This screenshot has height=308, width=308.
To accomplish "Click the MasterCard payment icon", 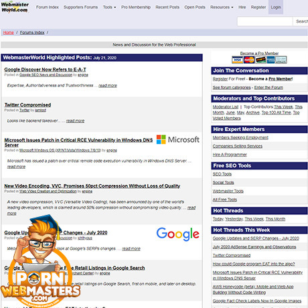I will pyautogui.click(x=249, y=60).
